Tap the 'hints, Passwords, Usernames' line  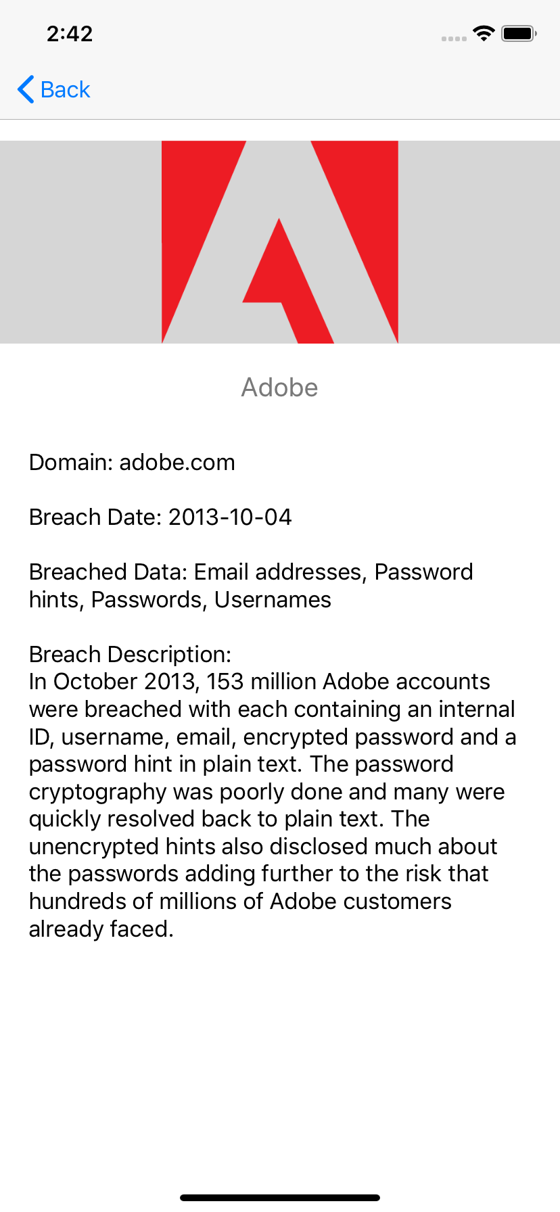point(180,600)
